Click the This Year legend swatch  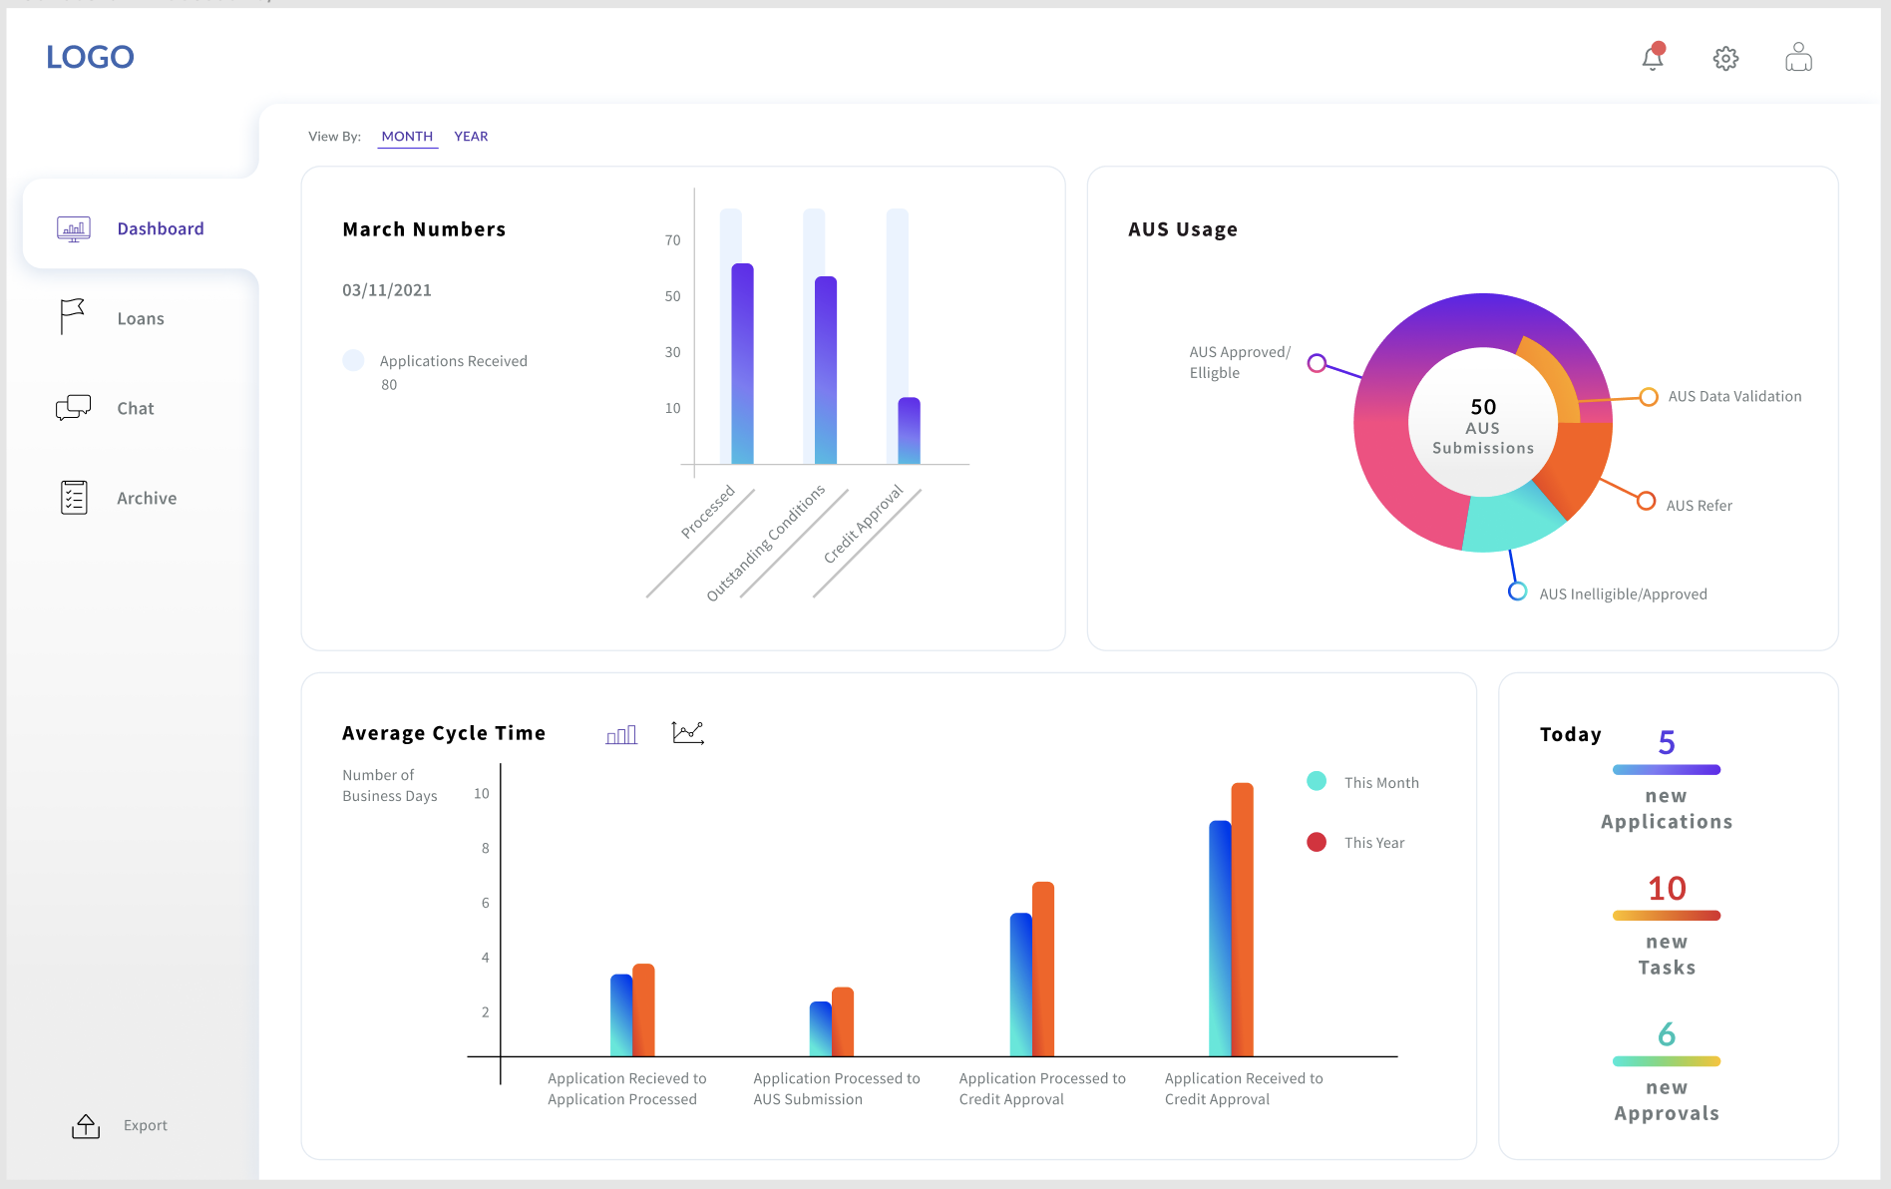pos(1317,842)
